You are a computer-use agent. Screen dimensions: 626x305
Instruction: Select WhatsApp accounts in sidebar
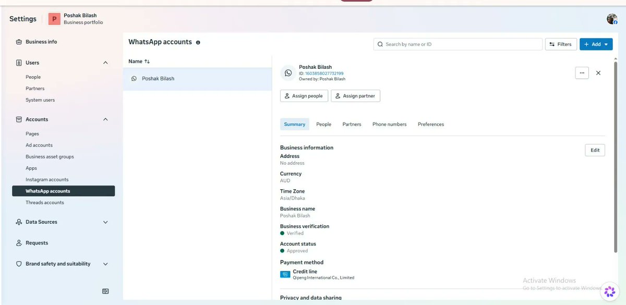click(63, 191)
